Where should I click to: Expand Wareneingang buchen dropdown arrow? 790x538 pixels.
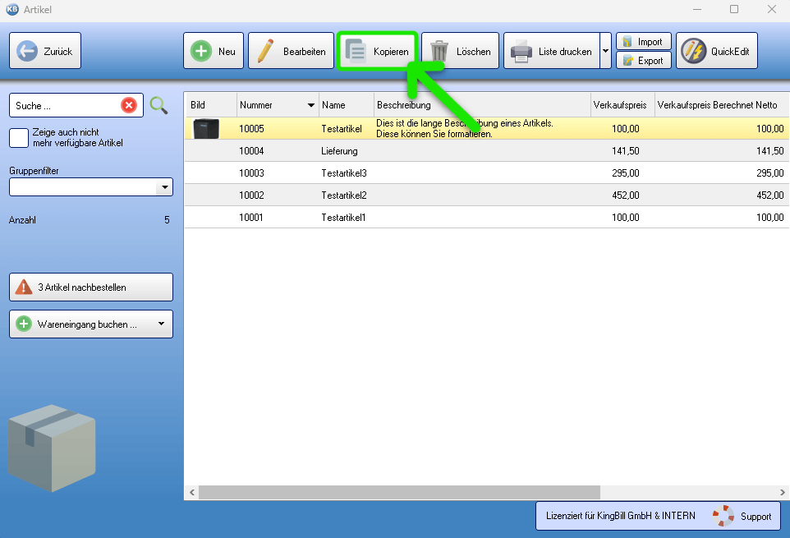click(161, 324)
